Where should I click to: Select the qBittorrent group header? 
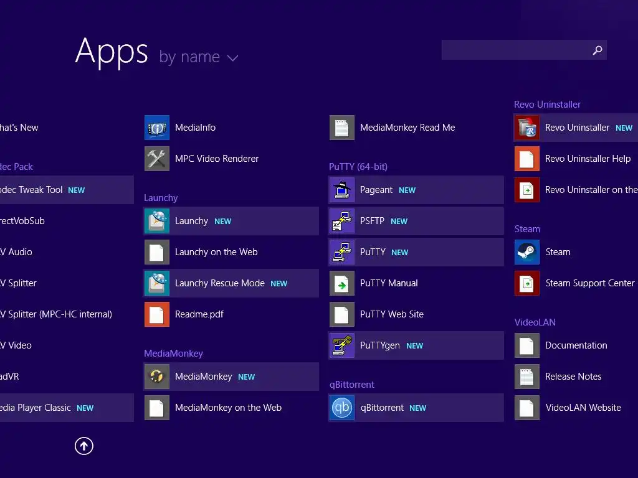[351, 385]
